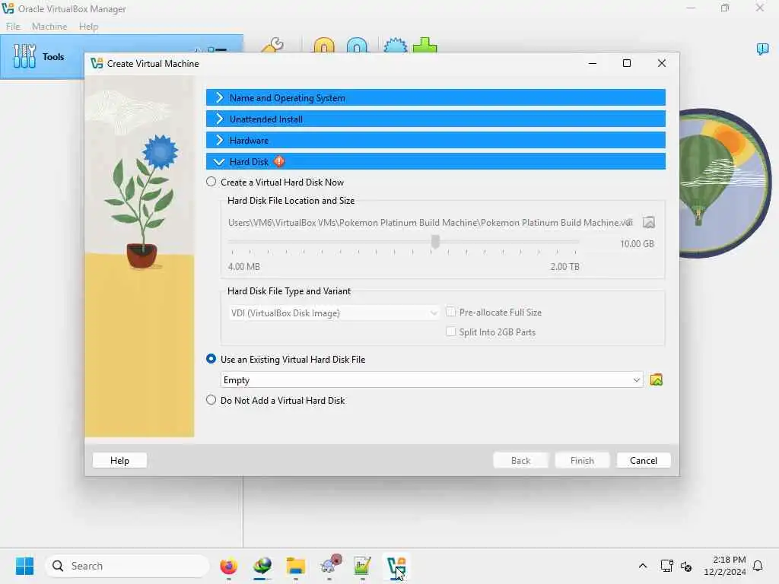Open the globe download manager taskbar icon
779x584 pixels.
pos(262,566)
